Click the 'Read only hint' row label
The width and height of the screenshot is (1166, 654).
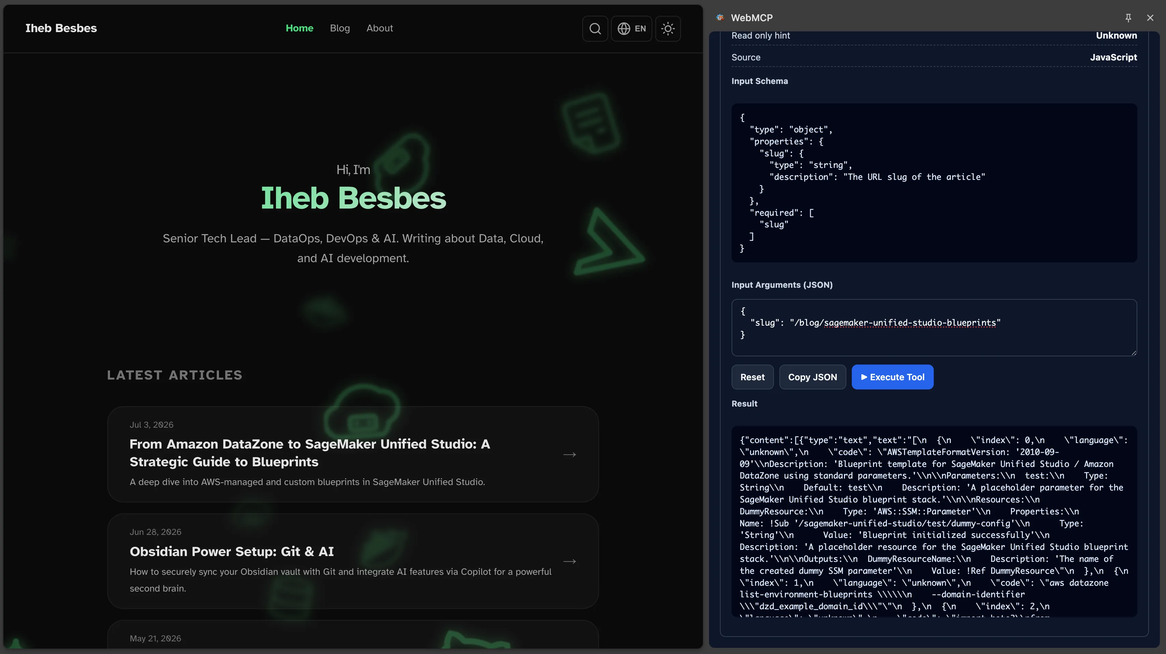[x=761, y=35]
